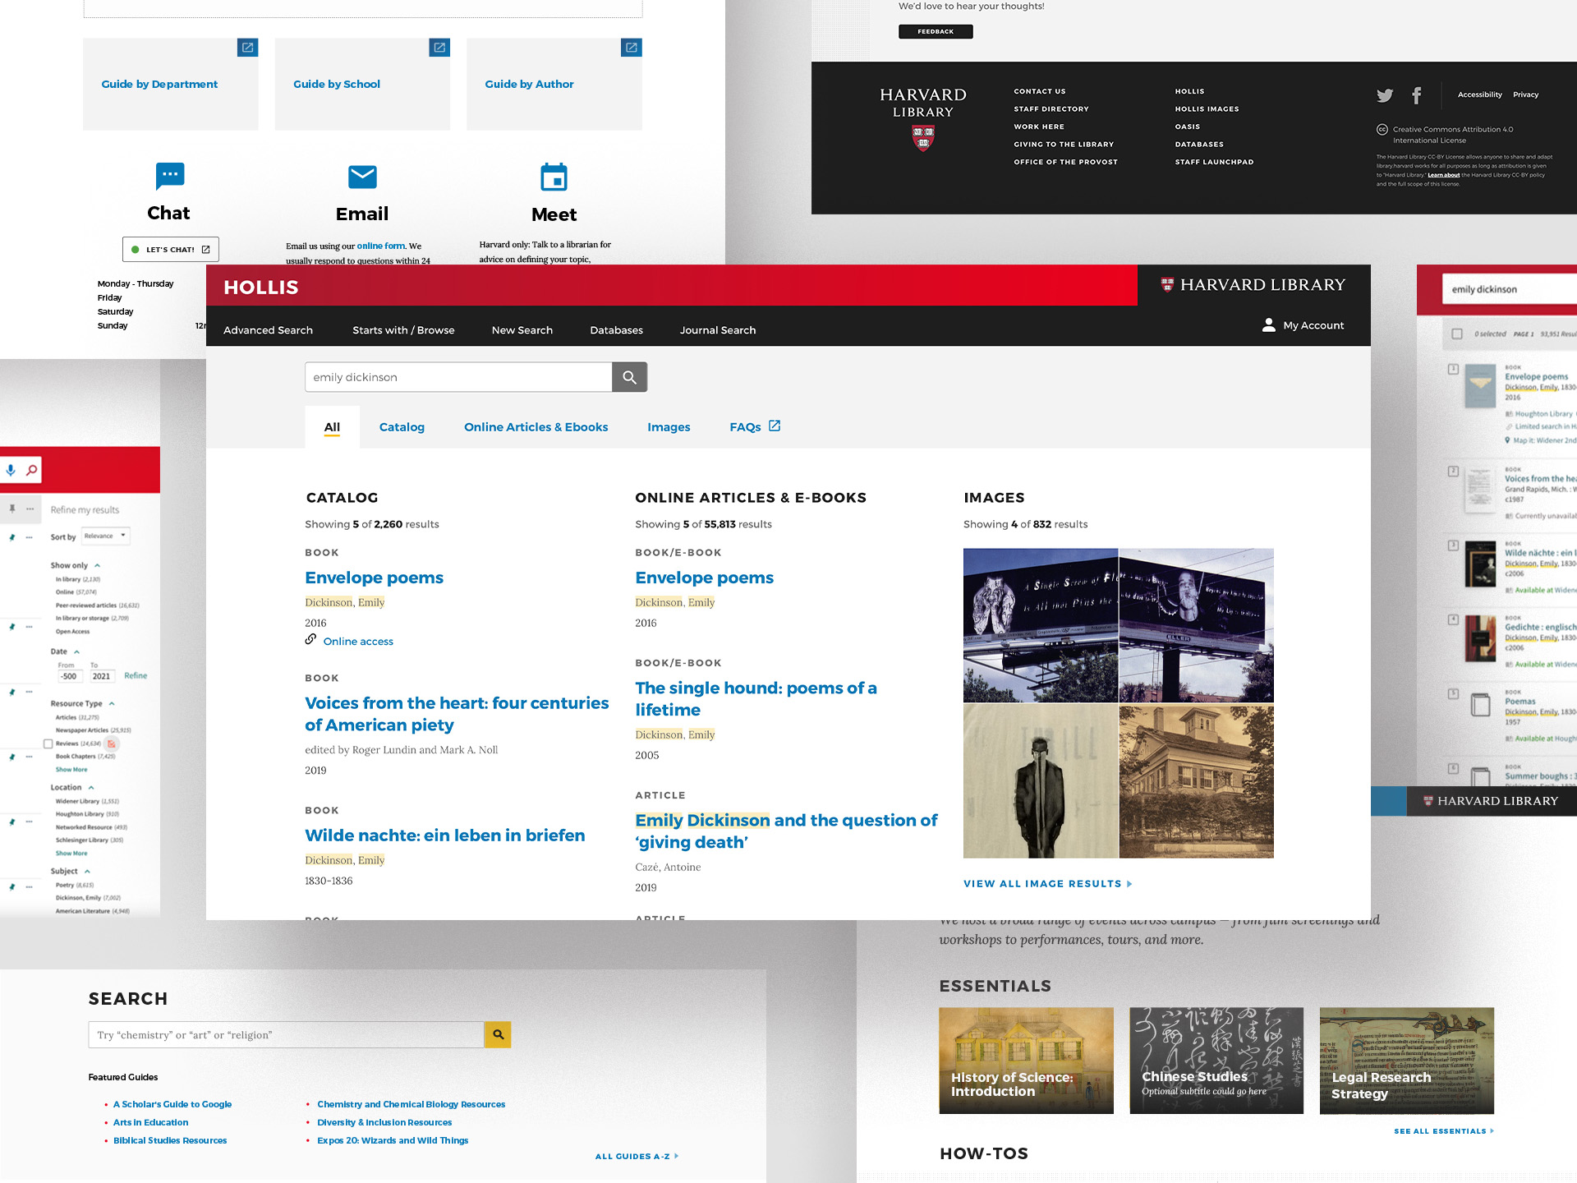Viewport: 1577px width, 1183px height.
Task: Click the Chat speech bubble icon
Action: click(x=170, y=175)
